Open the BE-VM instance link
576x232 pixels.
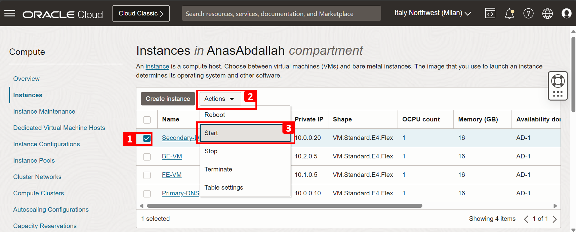coord(172,156)
